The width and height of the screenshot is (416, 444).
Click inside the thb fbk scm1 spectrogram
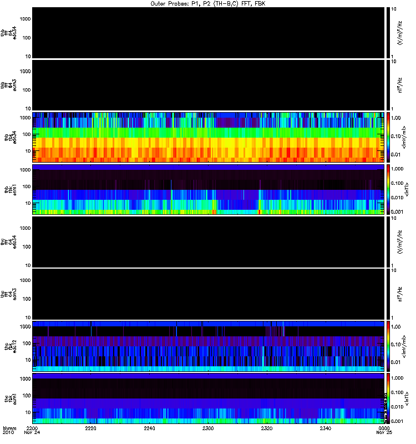[x=209, y=189]
